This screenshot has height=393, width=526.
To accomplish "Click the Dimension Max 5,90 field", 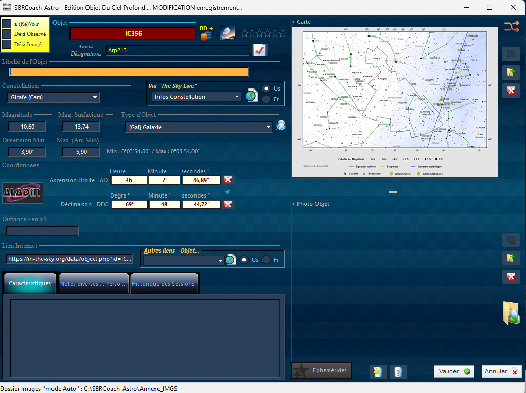I will (81, 152).
